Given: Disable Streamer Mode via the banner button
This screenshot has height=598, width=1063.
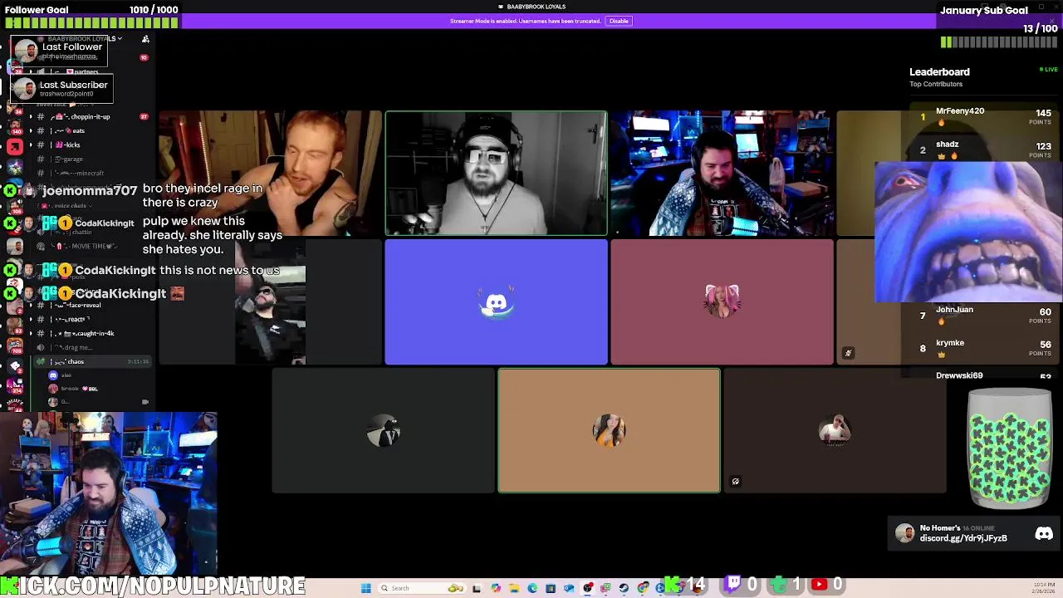Looking at the screenshot, I should click(x=619, y=21).
